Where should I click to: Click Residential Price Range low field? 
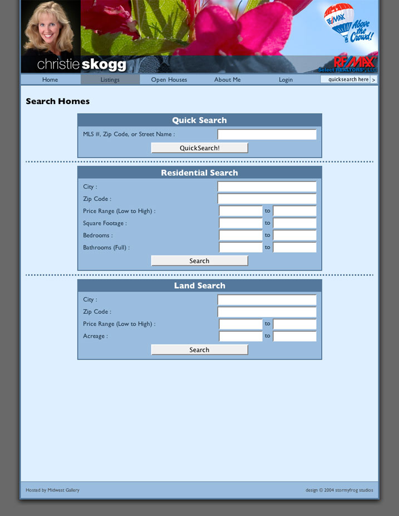241,211
